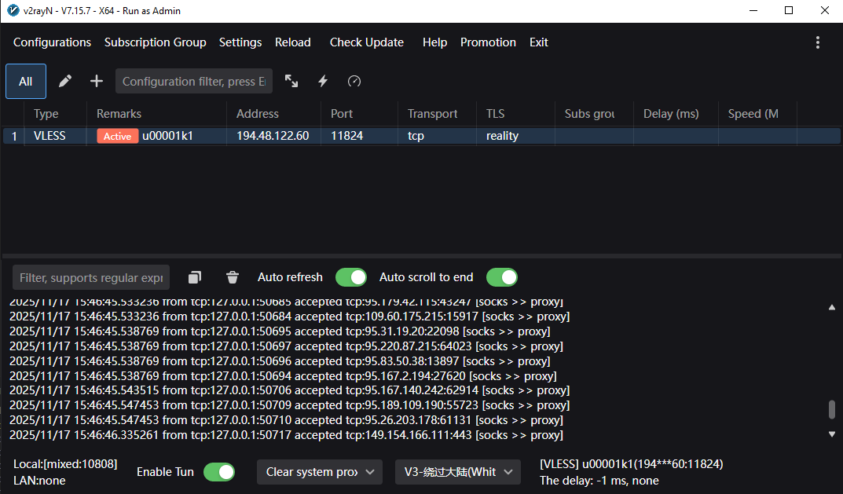Expand the Clear system proxy dropdown
843x494 pixels.
pos(319,472)
